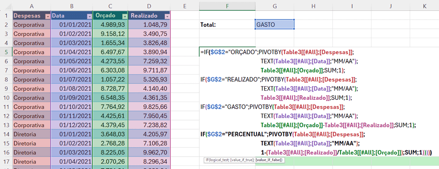Open the Realizado column filter dropdown
This screenshot has height=169, width=439.
pyautogui.click(x=167, y=16)
